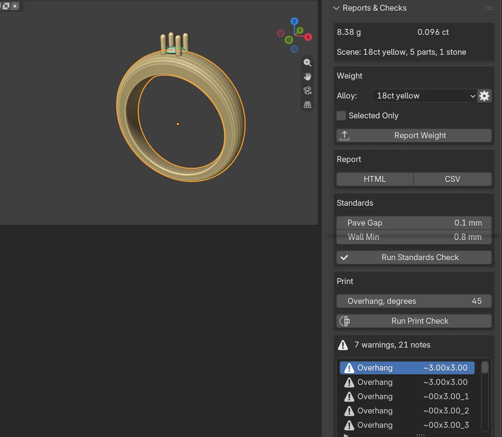Click the list resize grip dots
The image size is (502, 437).
(x=420, y=435)
